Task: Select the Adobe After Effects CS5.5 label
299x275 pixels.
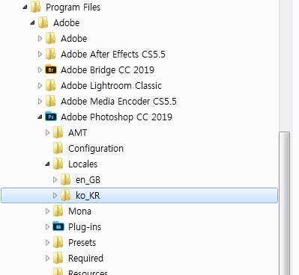Action: click(113, 54)
